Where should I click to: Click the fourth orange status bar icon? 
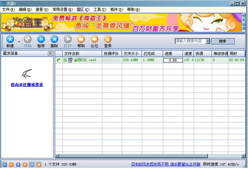25,165
